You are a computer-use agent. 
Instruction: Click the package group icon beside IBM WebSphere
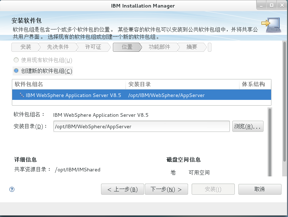pos(22,95)
